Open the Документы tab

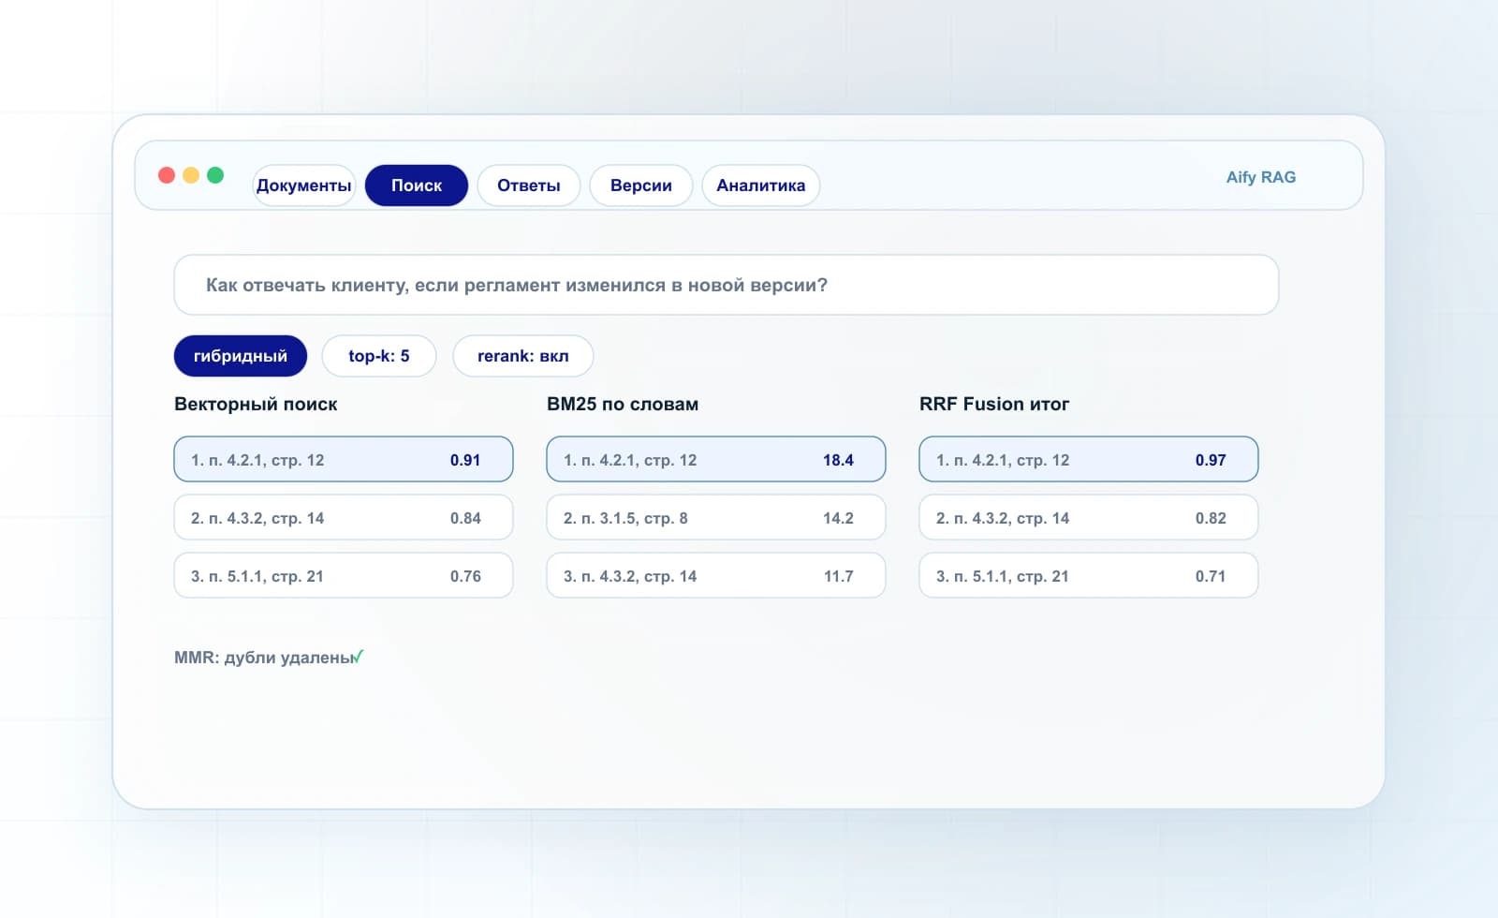pyautogui.click(x=304, y=185)
